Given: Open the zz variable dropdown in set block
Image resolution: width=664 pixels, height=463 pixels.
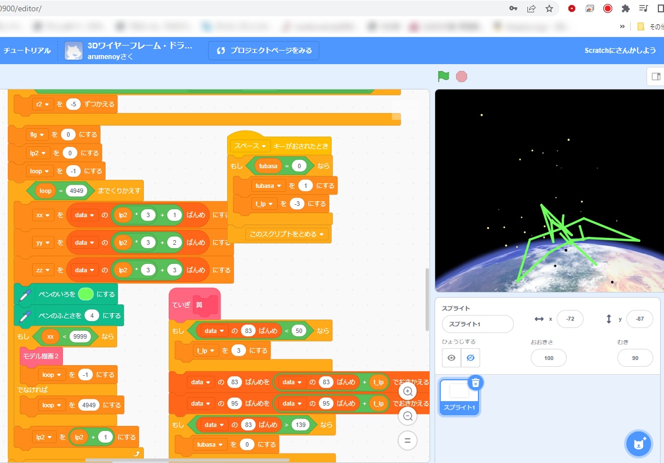Looking at the screenshot, I should [x=43, y=270].
